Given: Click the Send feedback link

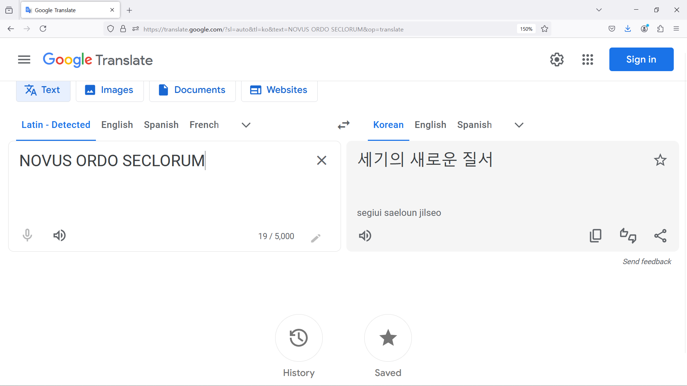Looking at the screenshot, I should (x=647, y=262).
